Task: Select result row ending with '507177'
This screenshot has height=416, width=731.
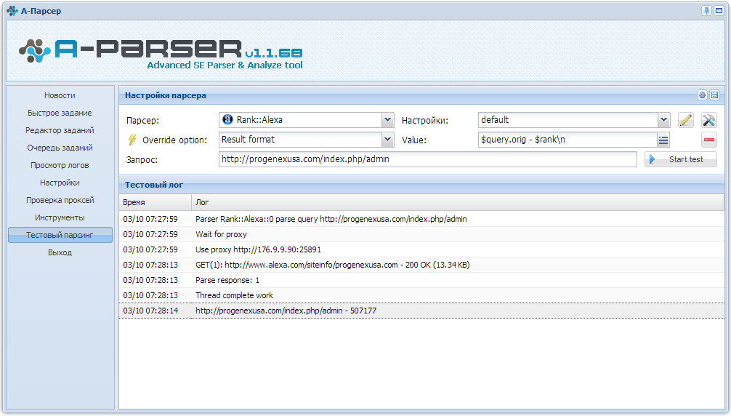Action: click(x=422, y=311)
